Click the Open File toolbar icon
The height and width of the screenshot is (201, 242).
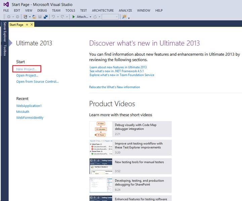tap(34, 17)
